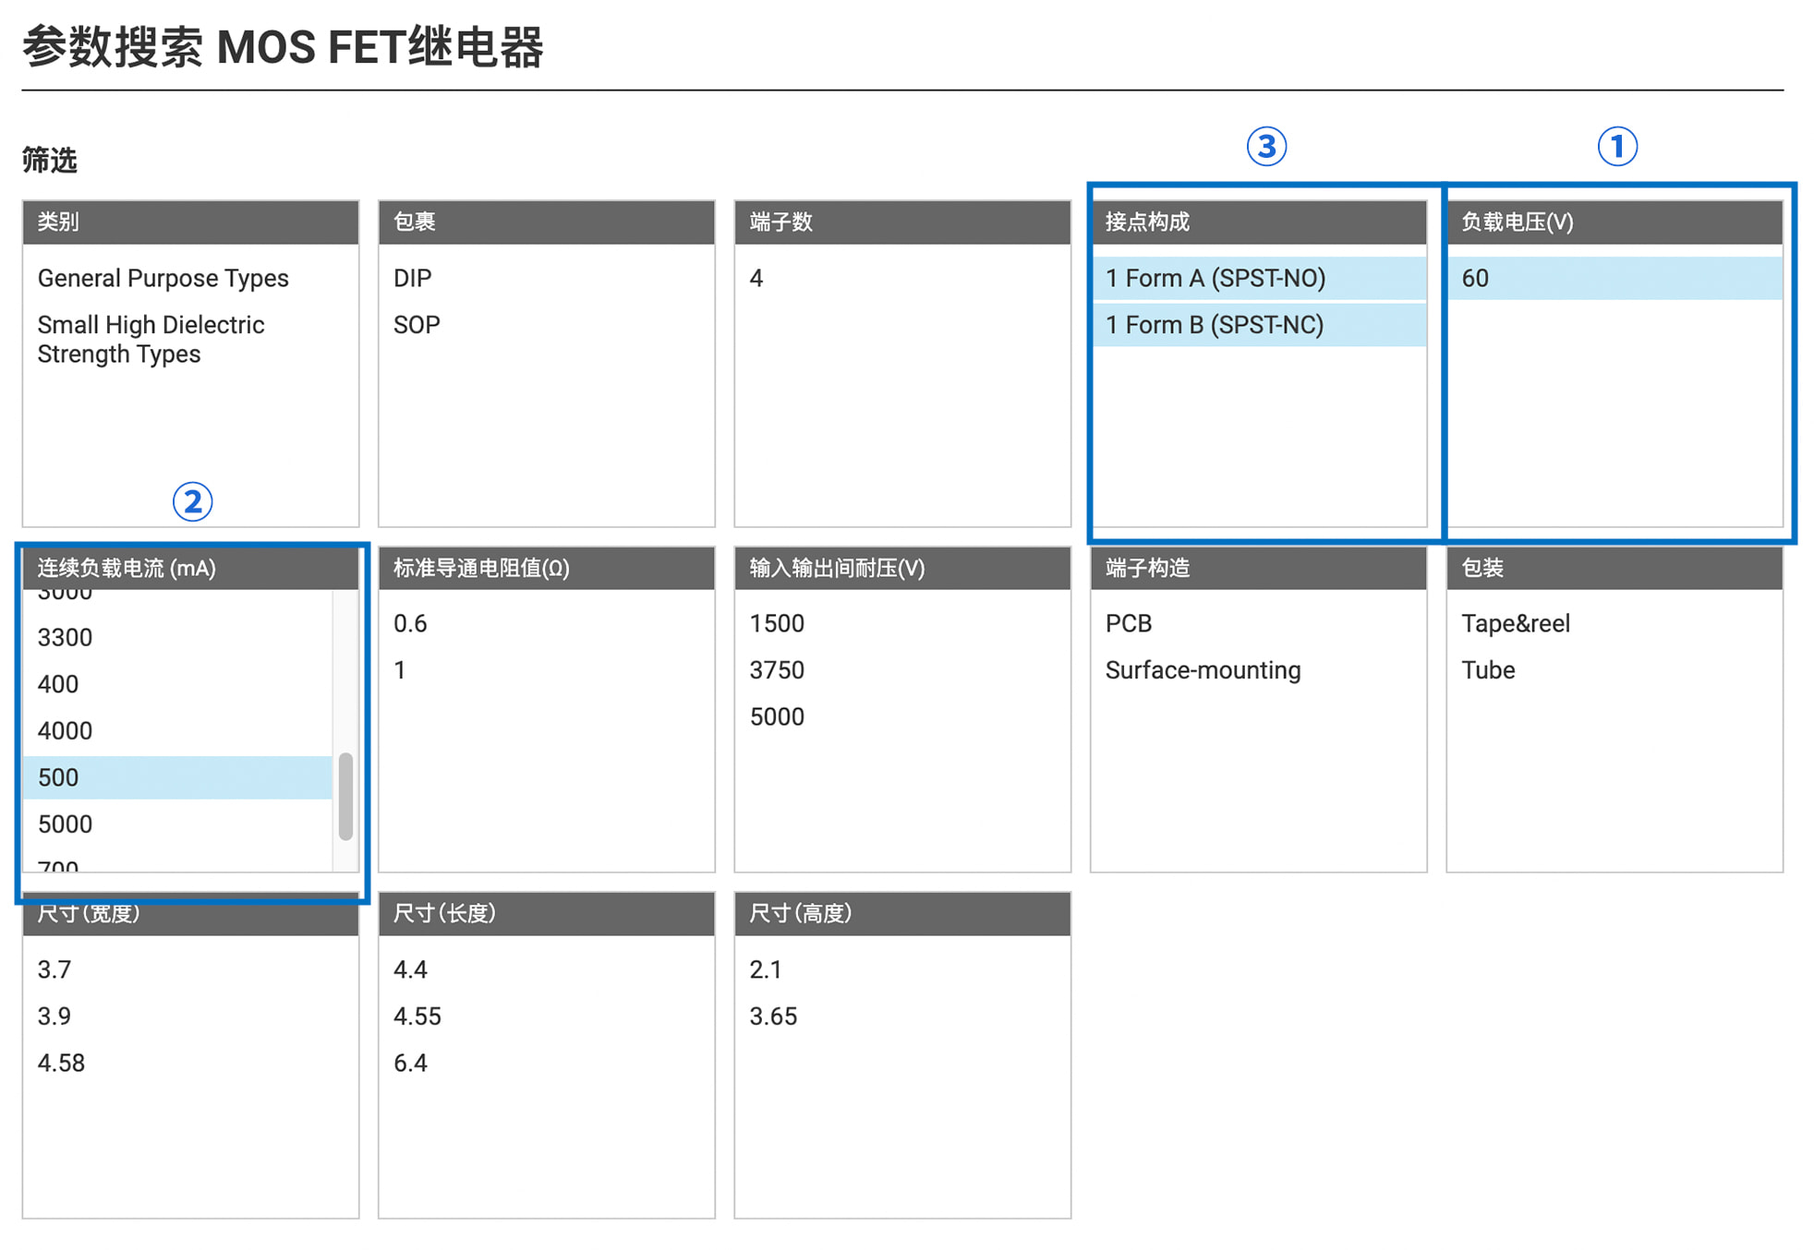Choose Tube packaging option

point(1488,670)
